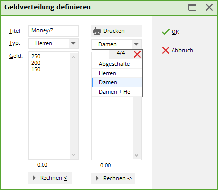Click into the Geld amounts text area
The image size is (218, 190).
49,106
